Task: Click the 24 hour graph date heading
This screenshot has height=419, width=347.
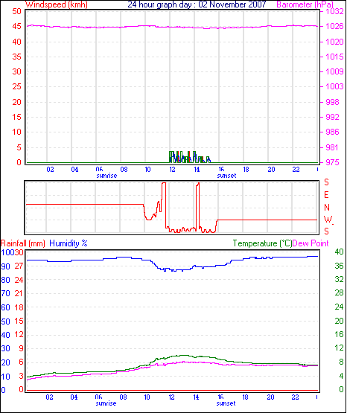Action: tap(197, 4)
